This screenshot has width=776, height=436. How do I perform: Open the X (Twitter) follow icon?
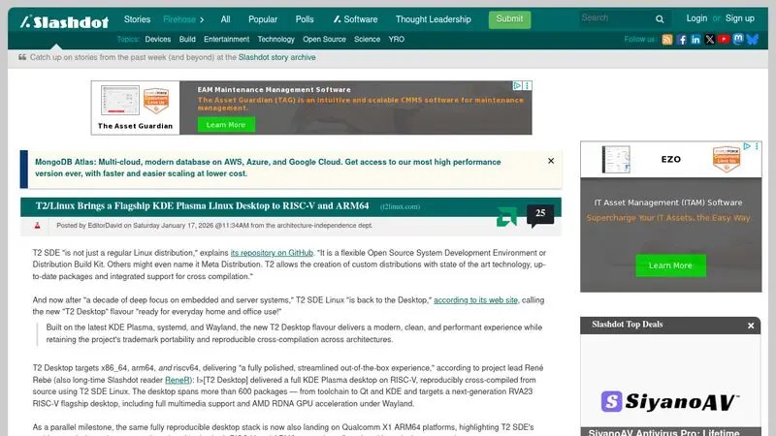710,40
